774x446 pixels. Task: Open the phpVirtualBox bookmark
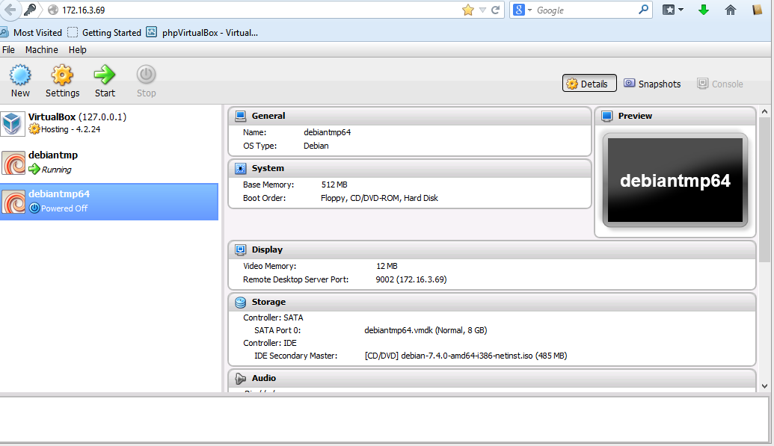(x=203, y=33)
